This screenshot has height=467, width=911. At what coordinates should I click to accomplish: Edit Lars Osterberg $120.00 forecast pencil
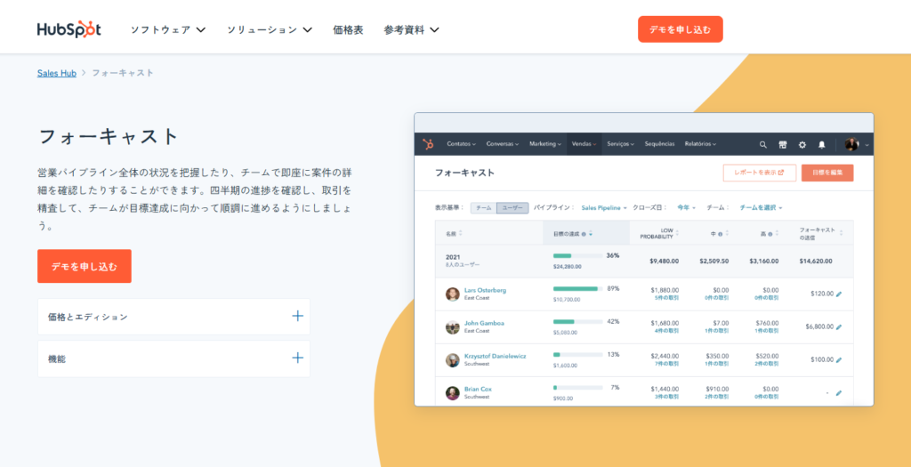[838, 294]
